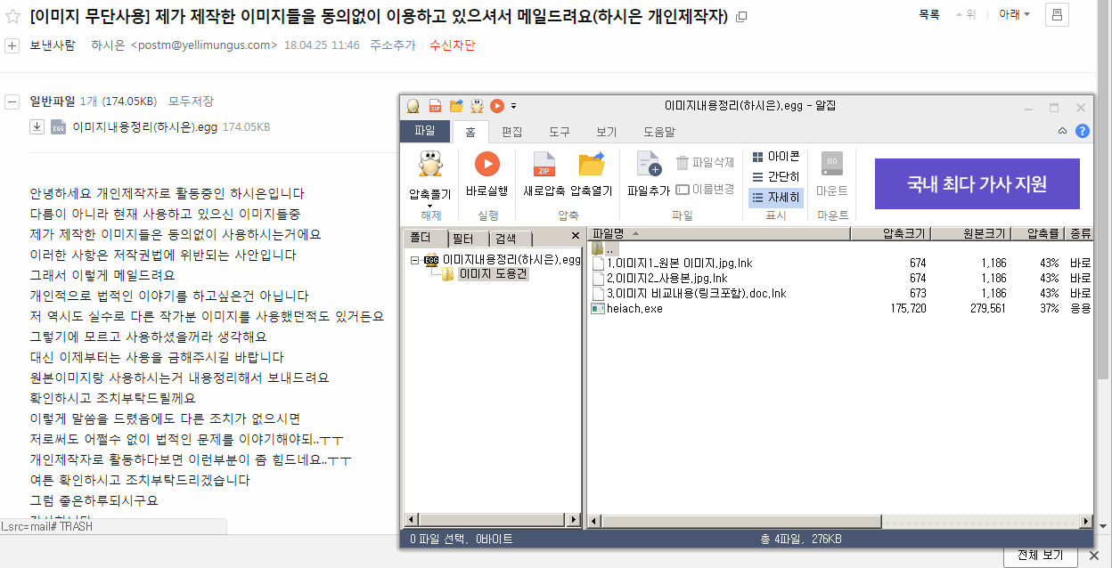
Task: Open archive with 압축열기 folder icon
Action: click(x=592, y=165)
